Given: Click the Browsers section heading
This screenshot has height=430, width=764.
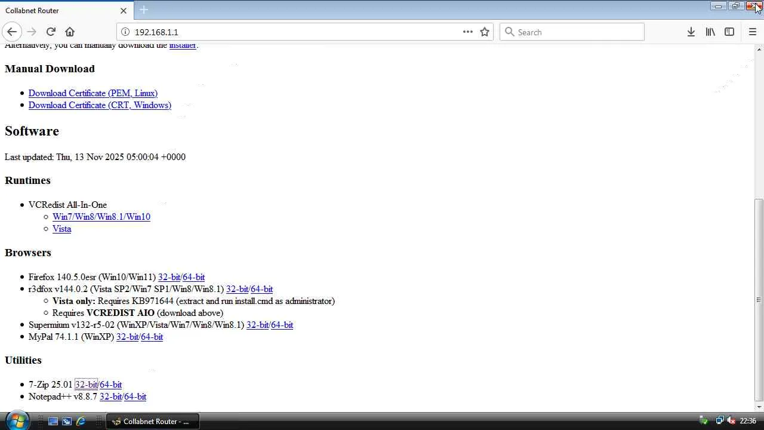Looking at the screenshot, I should point(28,253).
